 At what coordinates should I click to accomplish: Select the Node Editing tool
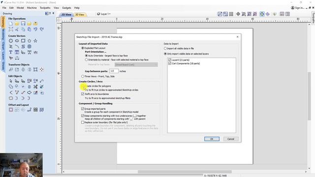17,81
